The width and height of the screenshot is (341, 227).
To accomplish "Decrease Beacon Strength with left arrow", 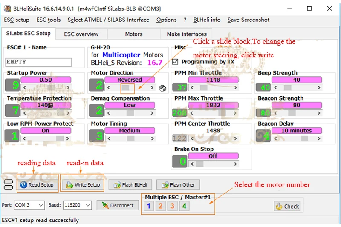I will 275,113.
